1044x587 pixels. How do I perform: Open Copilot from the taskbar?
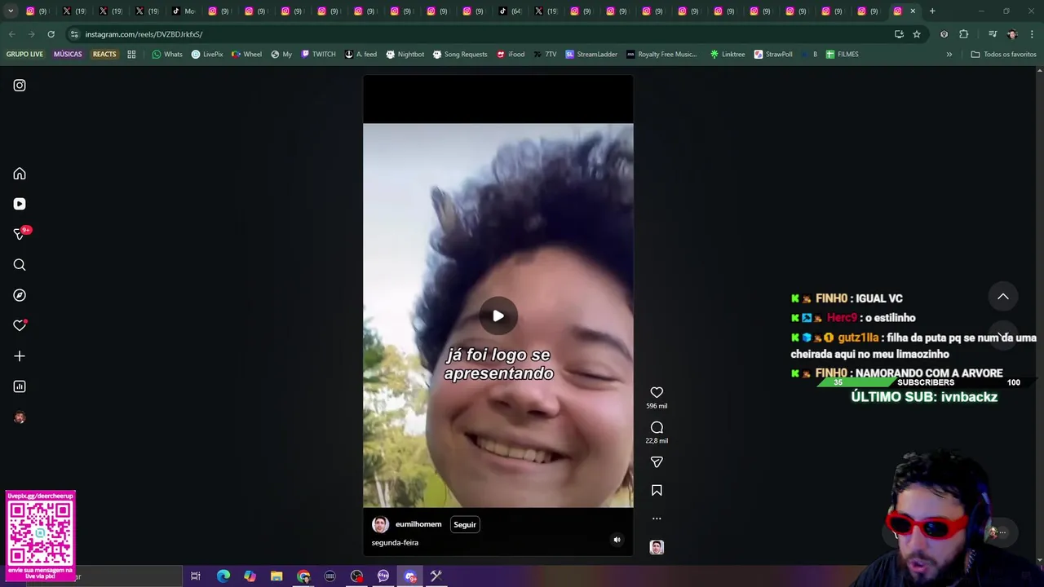coord(250,576)
